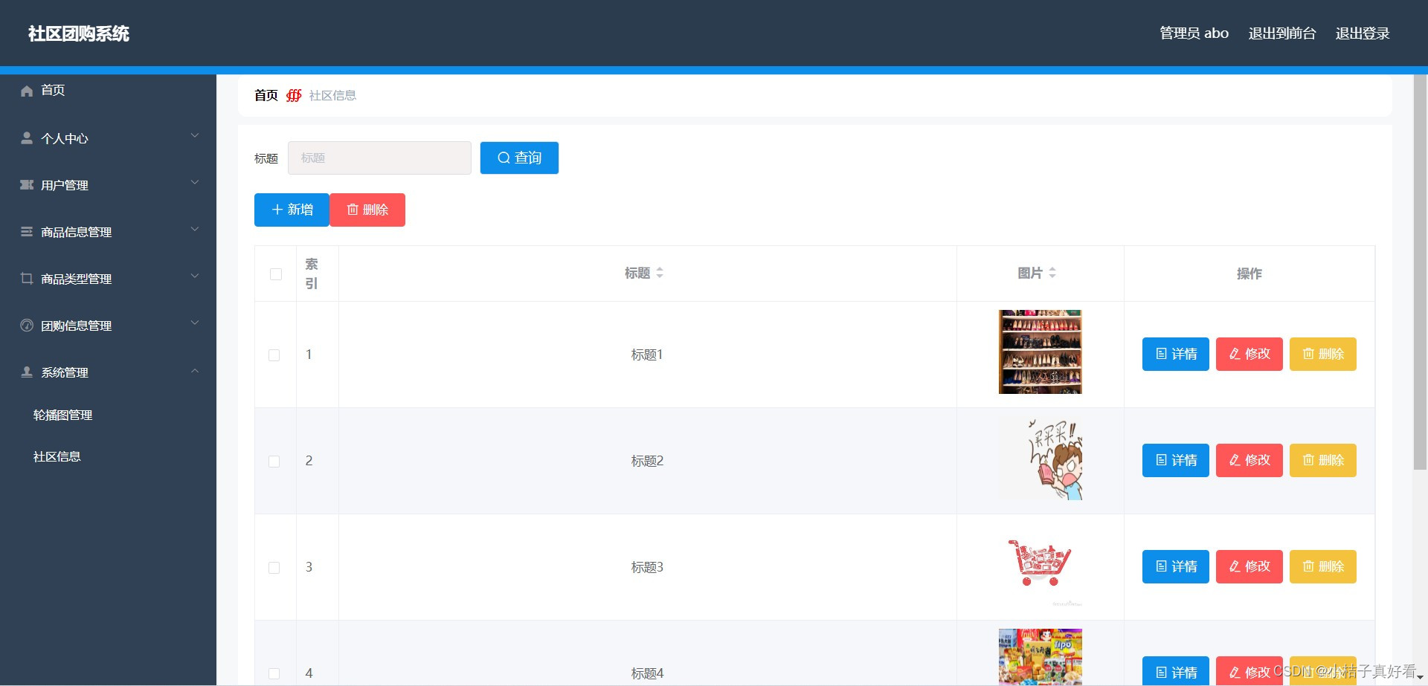Click 详情 for 标题1 row

tap(1176, 354)
